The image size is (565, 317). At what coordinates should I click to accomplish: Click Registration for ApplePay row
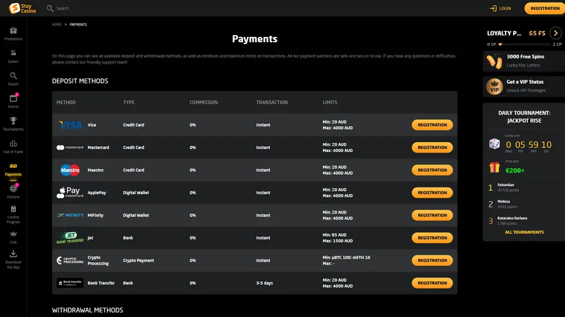(x=432, y=193)
